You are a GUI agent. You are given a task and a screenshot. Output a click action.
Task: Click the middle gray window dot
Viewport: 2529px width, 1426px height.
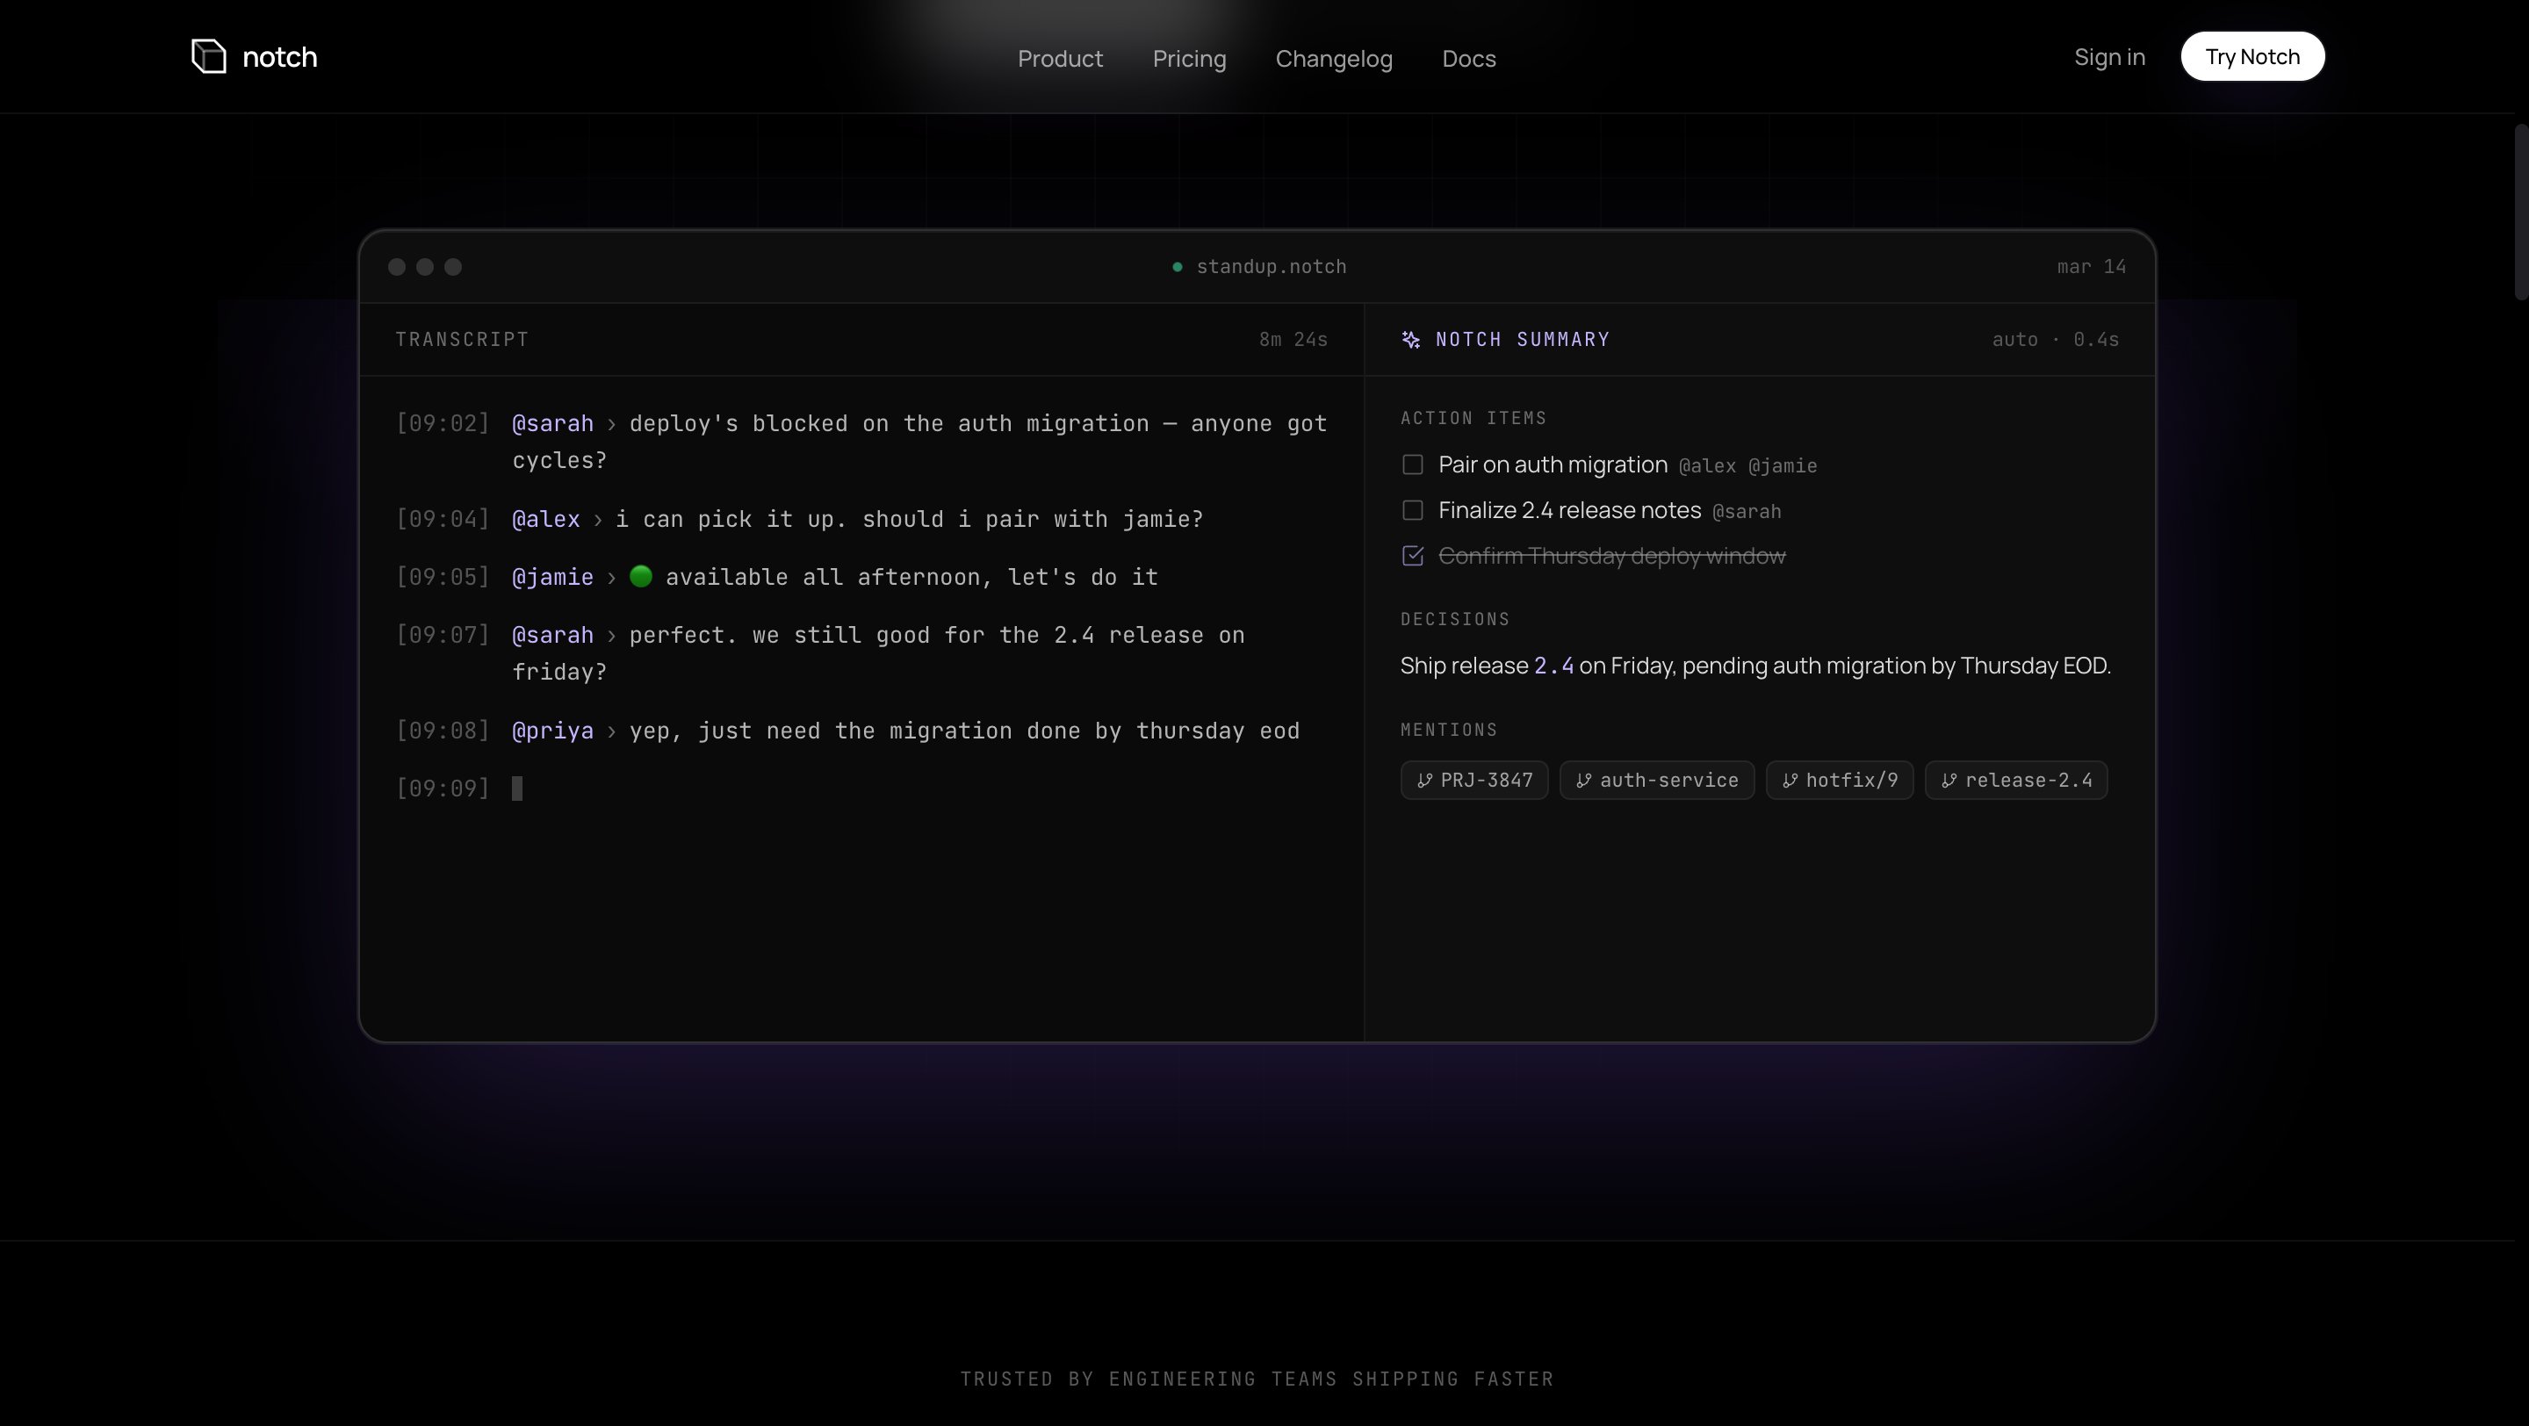(425, 267)
